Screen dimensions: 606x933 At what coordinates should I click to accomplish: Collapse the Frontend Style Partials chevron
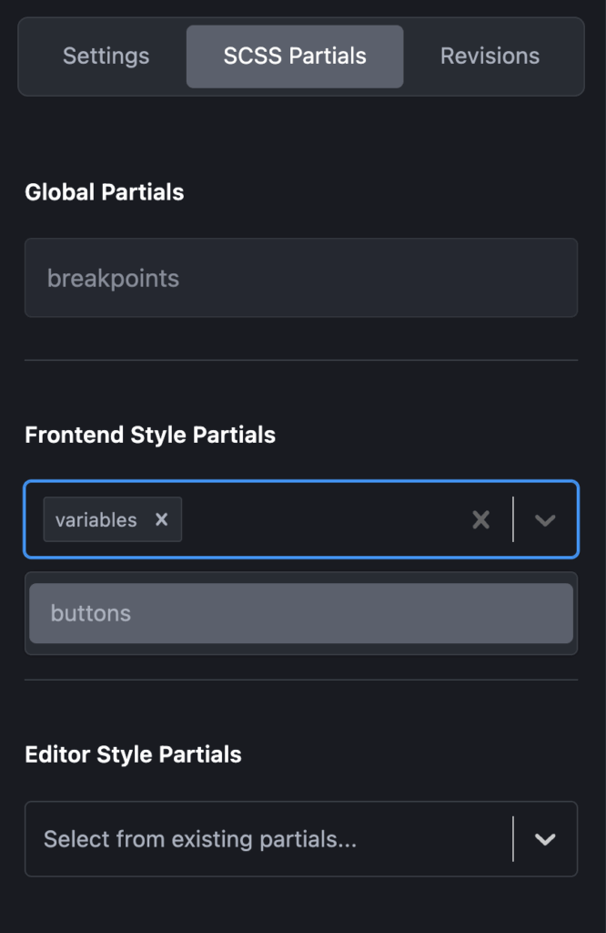click(x=545, y=519)
